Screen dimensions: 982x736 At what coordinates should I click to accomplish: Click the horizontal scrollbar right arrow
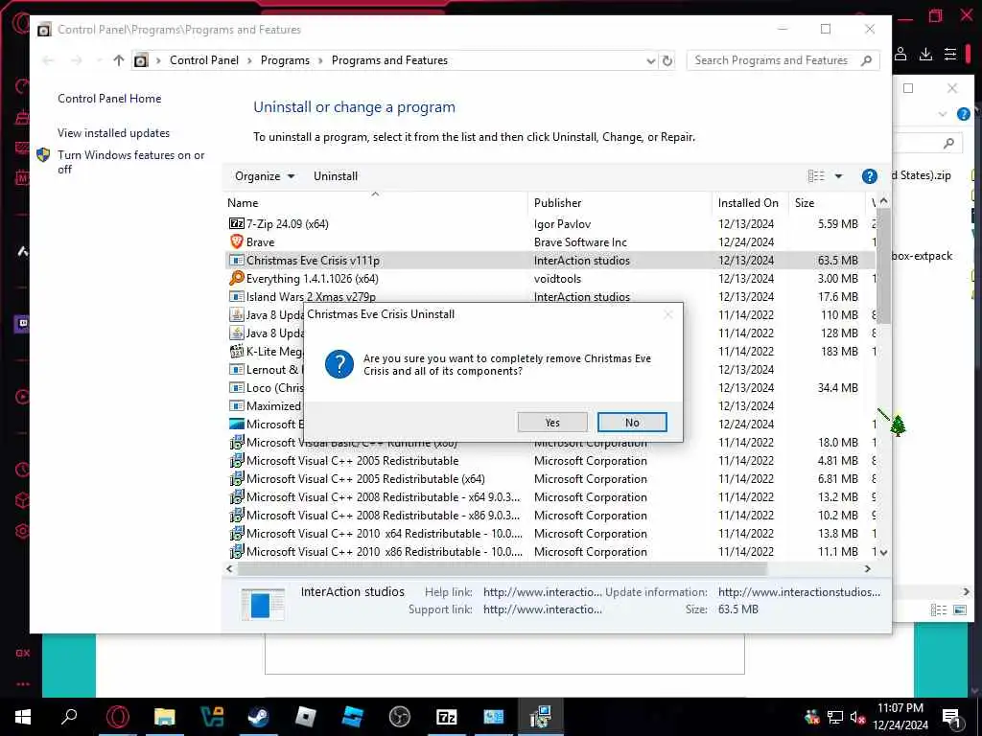click(x=867, y=569)
